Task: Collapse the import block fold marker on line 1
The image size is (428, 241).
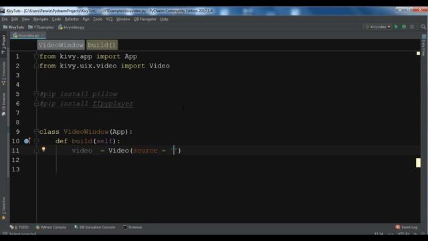Action: [x=36, y=56]
